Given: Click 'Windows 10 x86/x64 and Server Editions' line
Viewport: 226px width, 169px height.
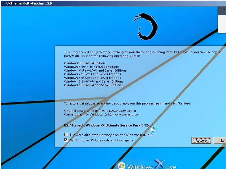Looking at the screenshot, I should (93, 85).
